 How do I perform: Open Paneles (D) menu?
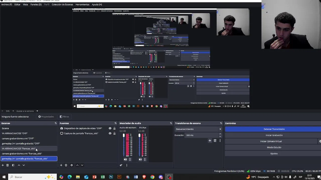[36, 4]
